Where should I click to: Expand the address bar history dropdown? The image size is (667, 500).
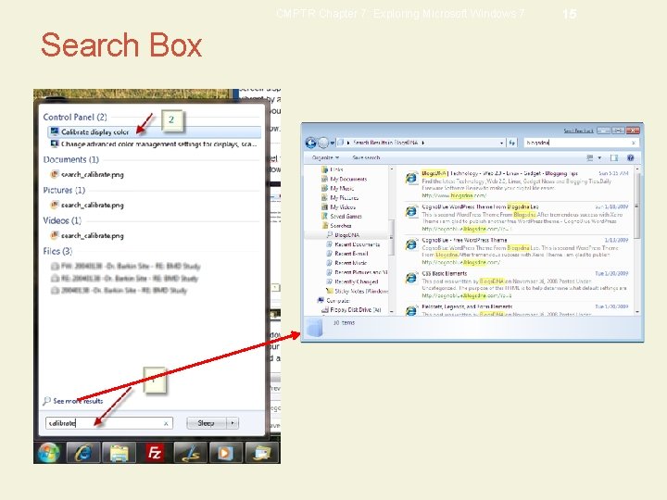(x=501, y=143)
